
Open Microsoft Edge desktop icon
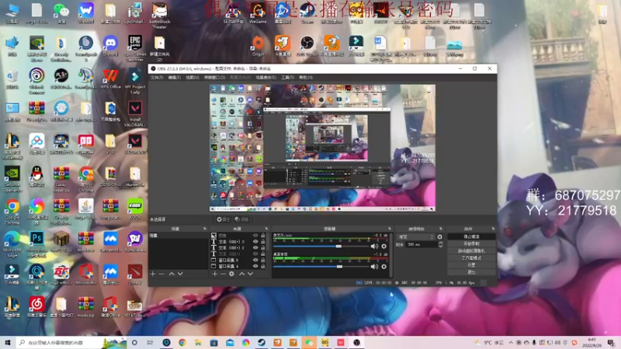click(12, 244)
